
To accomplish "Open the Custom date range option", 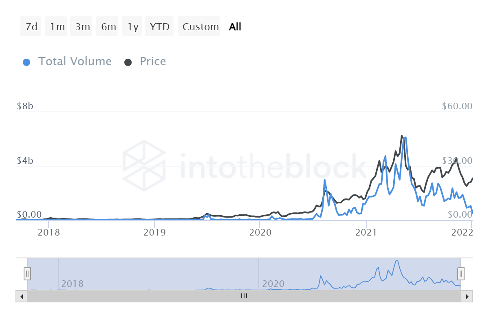I will [199, 26].
